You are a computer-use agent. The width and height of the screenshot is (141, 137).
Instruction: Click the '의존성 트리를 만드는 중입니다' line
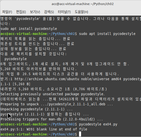click(37, 44)
